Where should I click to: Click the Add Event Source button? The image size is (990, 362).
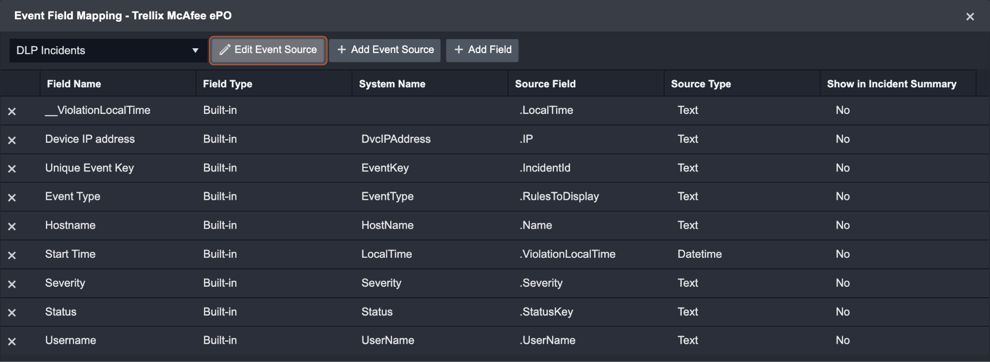tap(385, 50)
